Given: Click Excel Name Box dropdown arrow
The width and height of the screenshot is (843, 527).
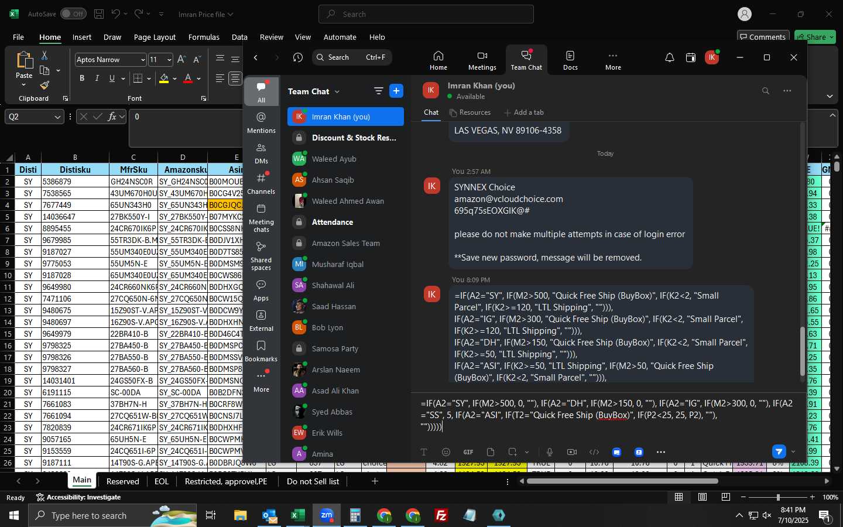Looking at the screenshot, I should pyautogui.click(x=57, y=117).
